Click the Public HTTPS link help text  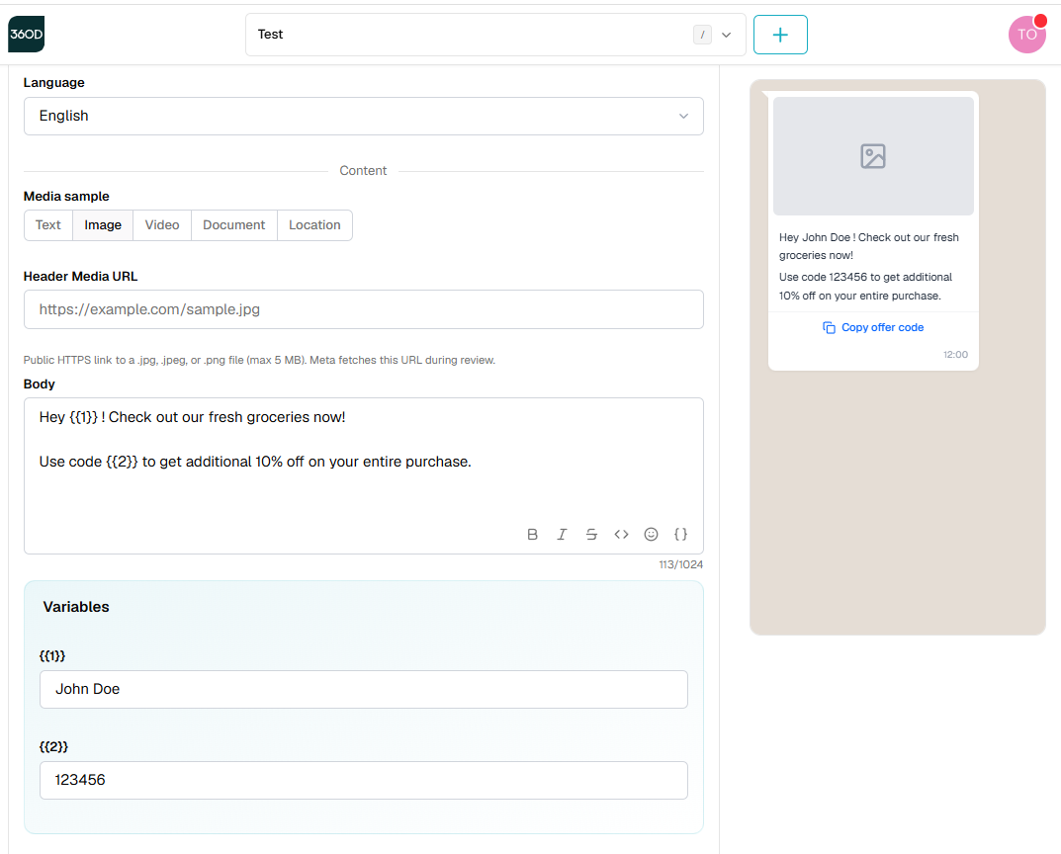click(259, 360)
